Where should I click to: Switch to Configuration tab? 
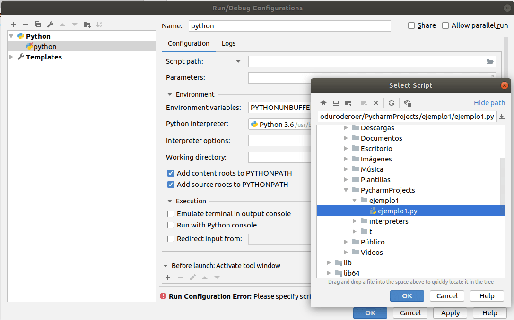(189, 43)
